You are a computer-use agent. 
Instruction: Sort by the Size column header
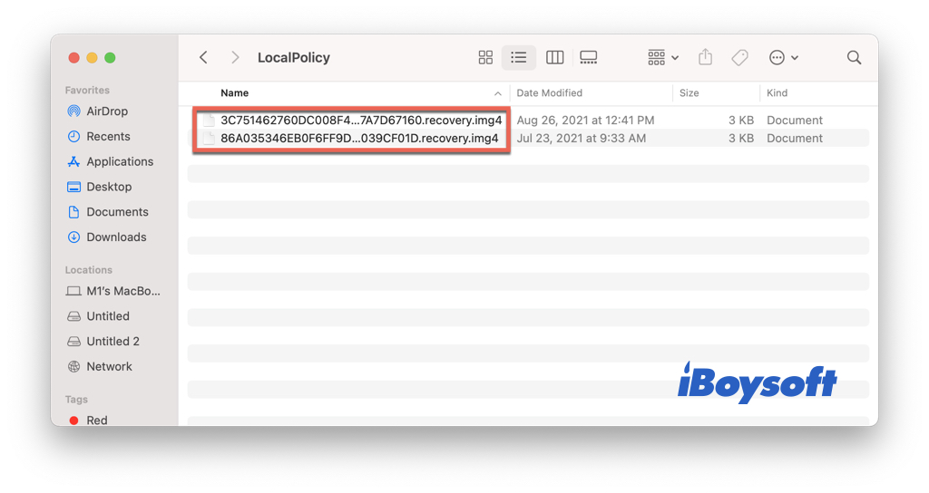pyautogui.click(x=689, y=93)
